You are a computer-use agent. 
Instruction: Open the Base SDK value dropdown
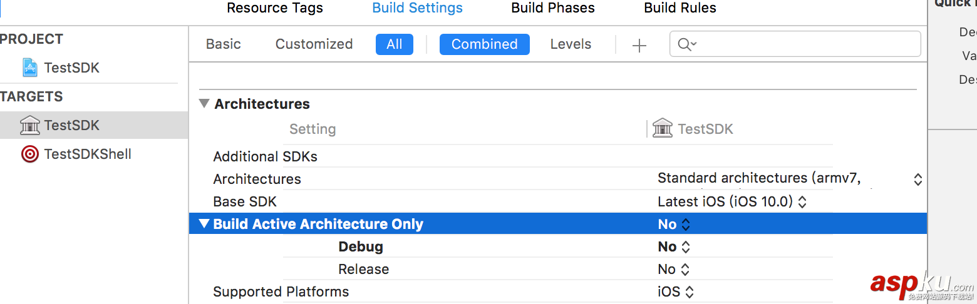point(731,202)
